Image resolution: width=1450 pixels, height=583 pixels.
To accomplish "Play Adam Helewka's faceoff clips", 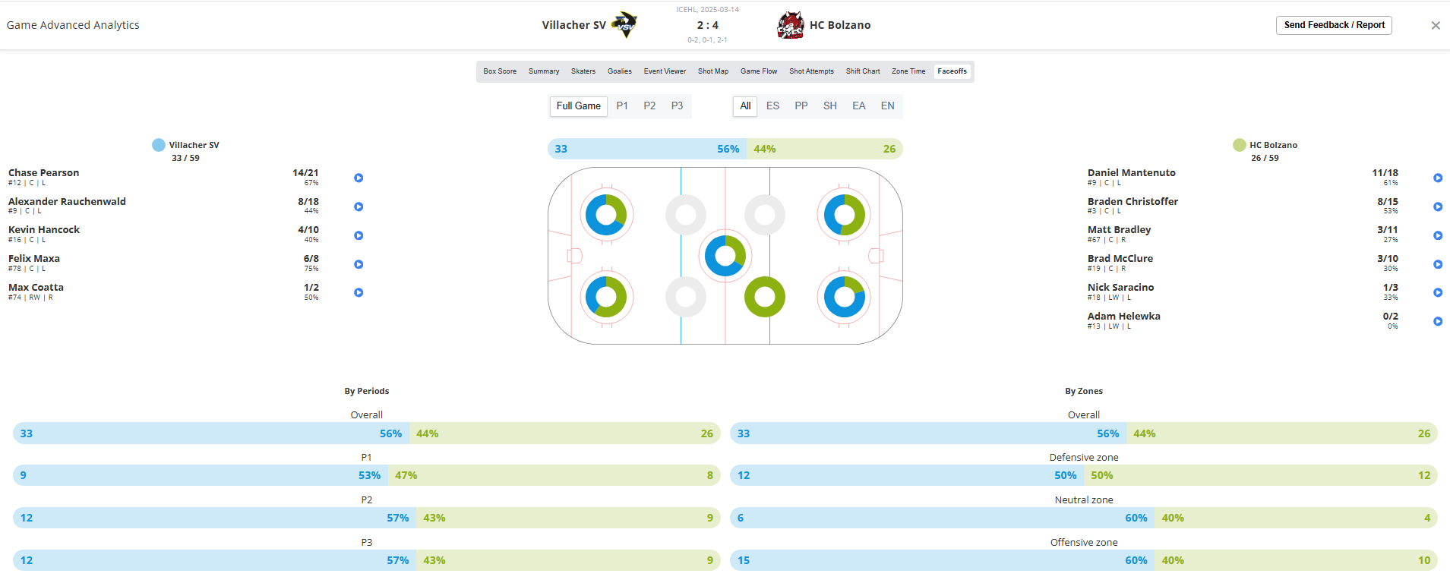I will click(1437, 321).
